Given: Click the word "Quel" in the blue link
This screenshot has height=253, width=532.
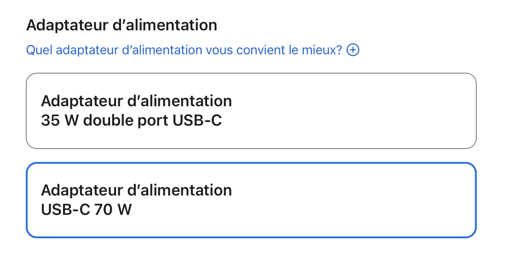Looking at the screenshot, I should pos(37,50).
